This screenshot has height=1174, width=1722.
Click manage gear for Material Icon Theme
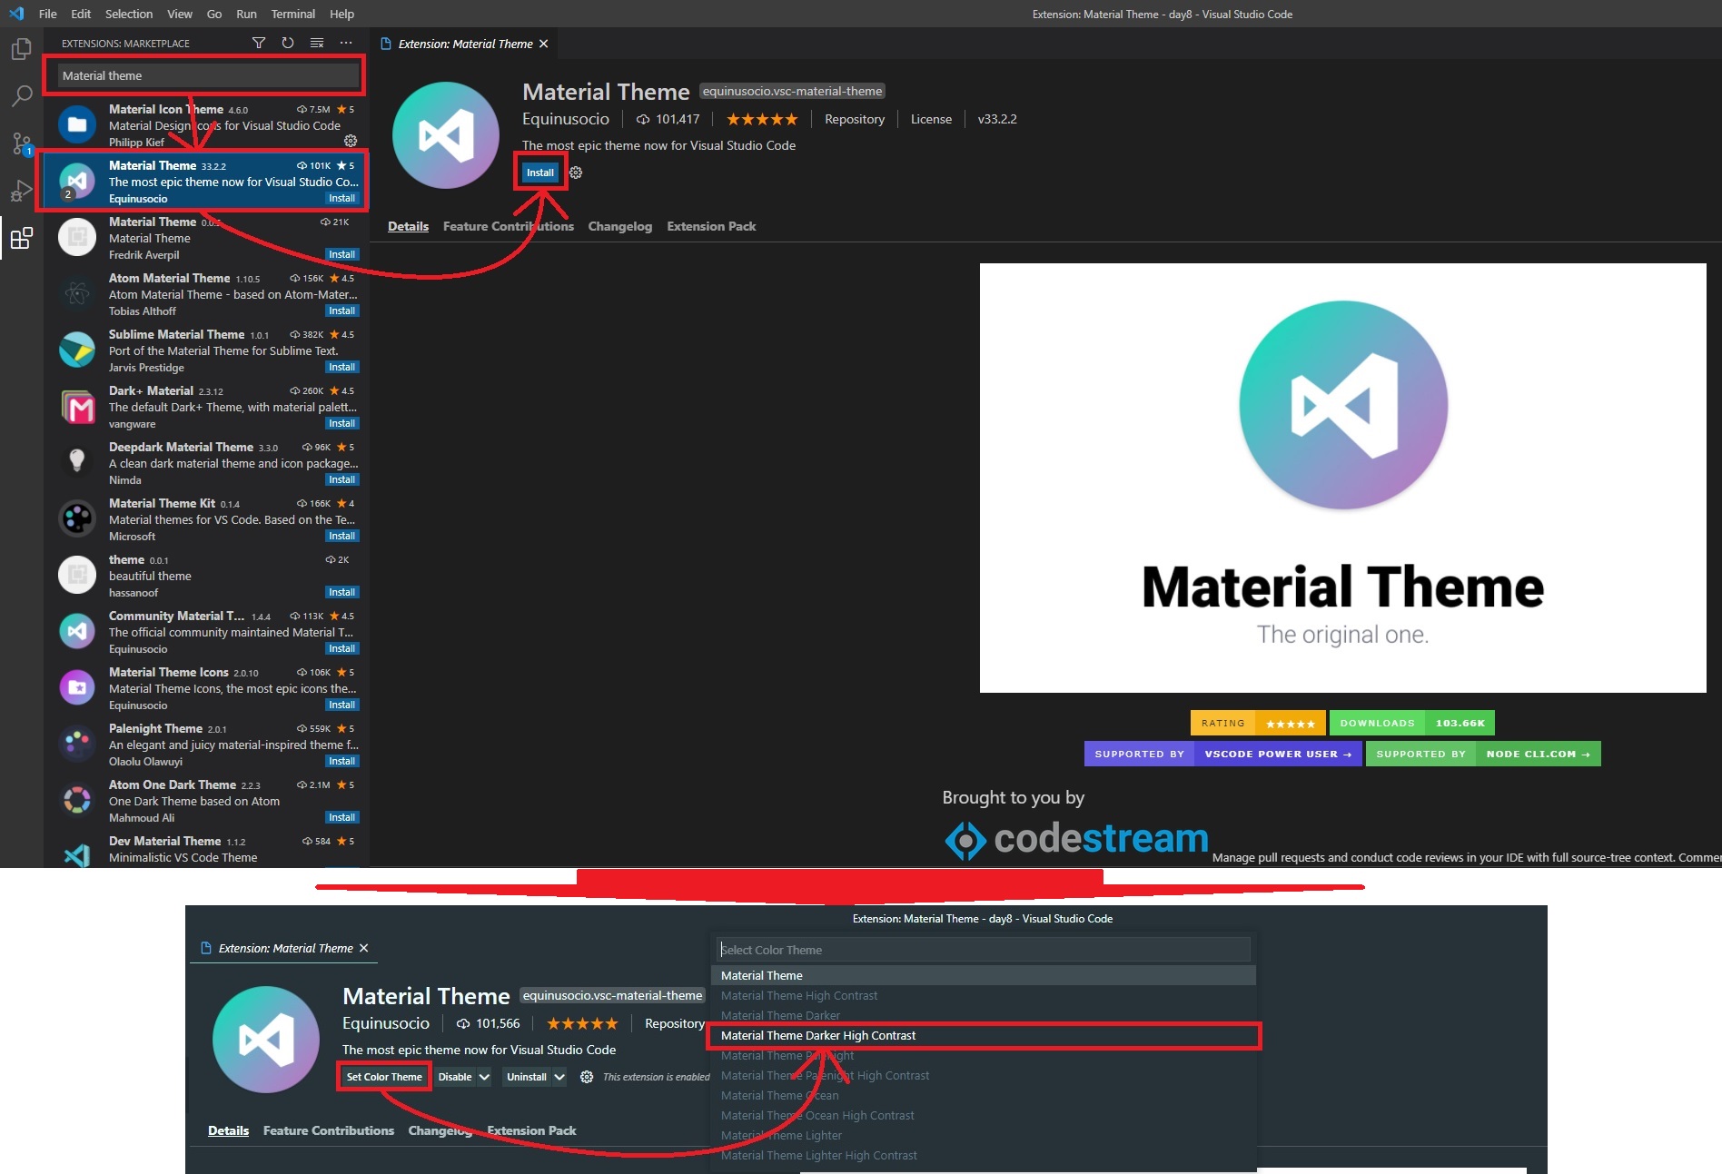(351, 141)
